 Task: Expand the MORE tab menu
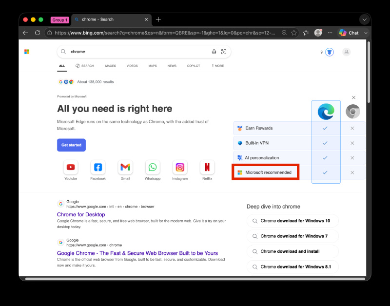(218, 66)
